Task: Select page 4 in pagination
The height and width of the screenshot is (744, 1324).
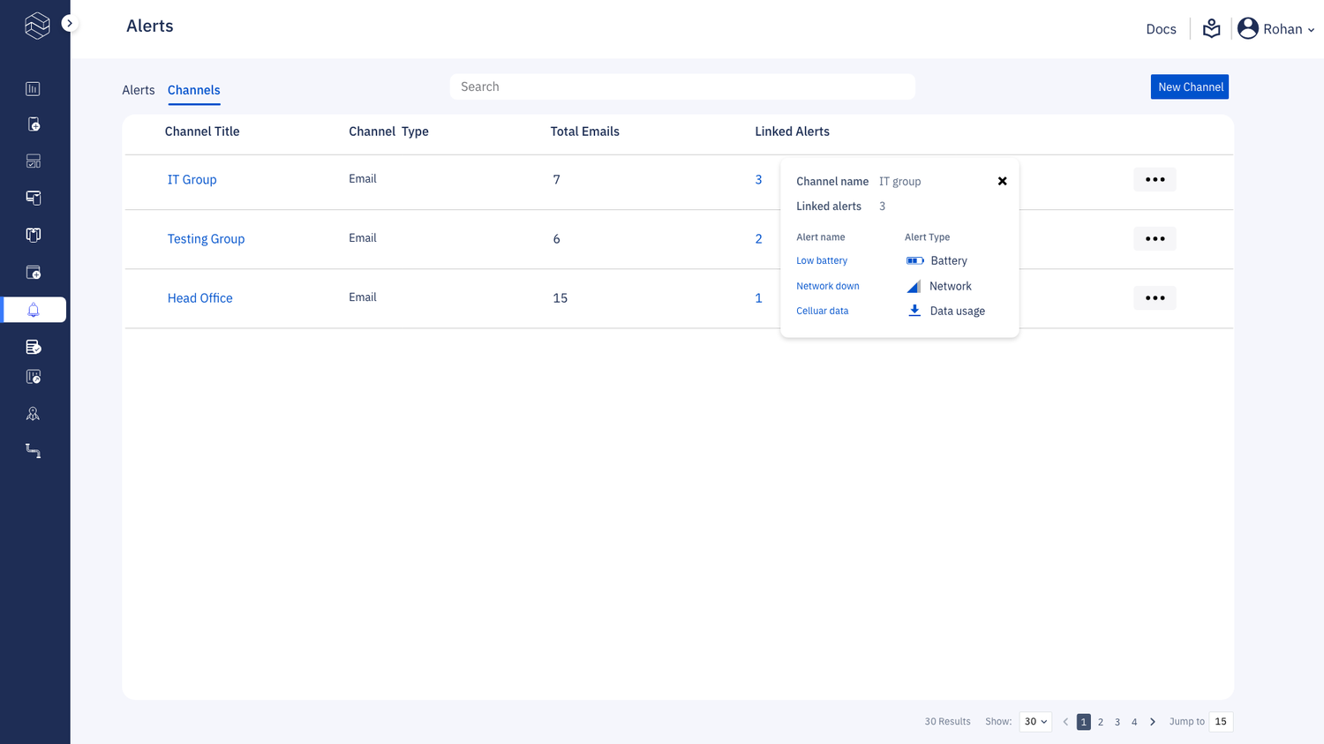Action: 1134,722
